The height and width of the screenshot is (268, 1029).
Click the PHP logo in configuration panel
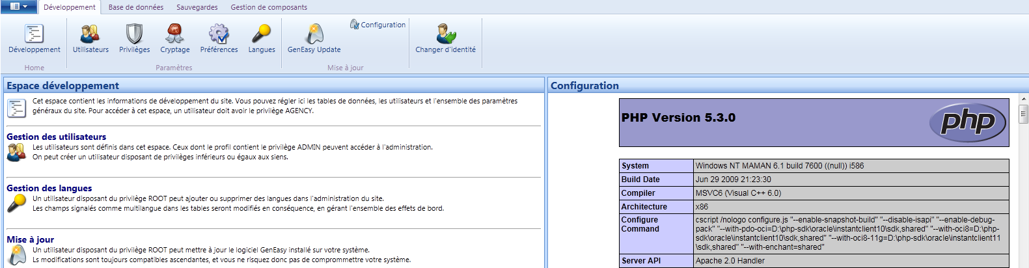pos(967,122)
